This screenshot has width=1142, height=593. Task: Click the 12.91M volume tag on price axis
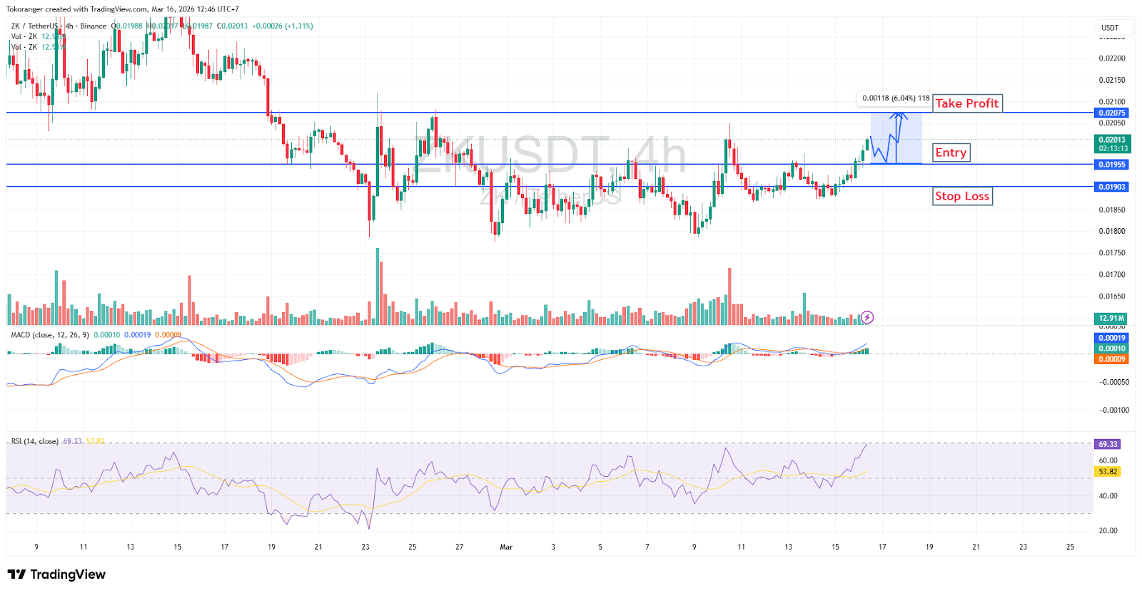1111,319
